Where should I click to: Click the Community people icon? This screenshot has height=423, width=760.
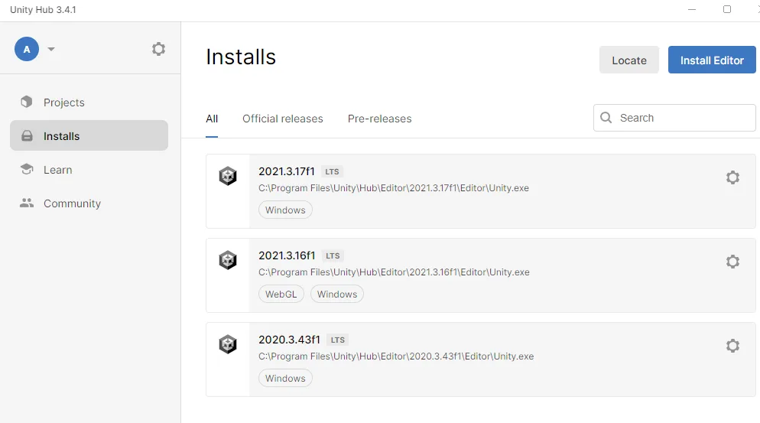point(27,203)
